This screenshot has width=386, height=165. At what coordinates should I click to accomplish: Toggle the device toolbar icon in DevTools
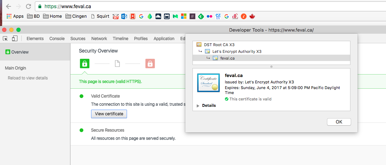15,38
